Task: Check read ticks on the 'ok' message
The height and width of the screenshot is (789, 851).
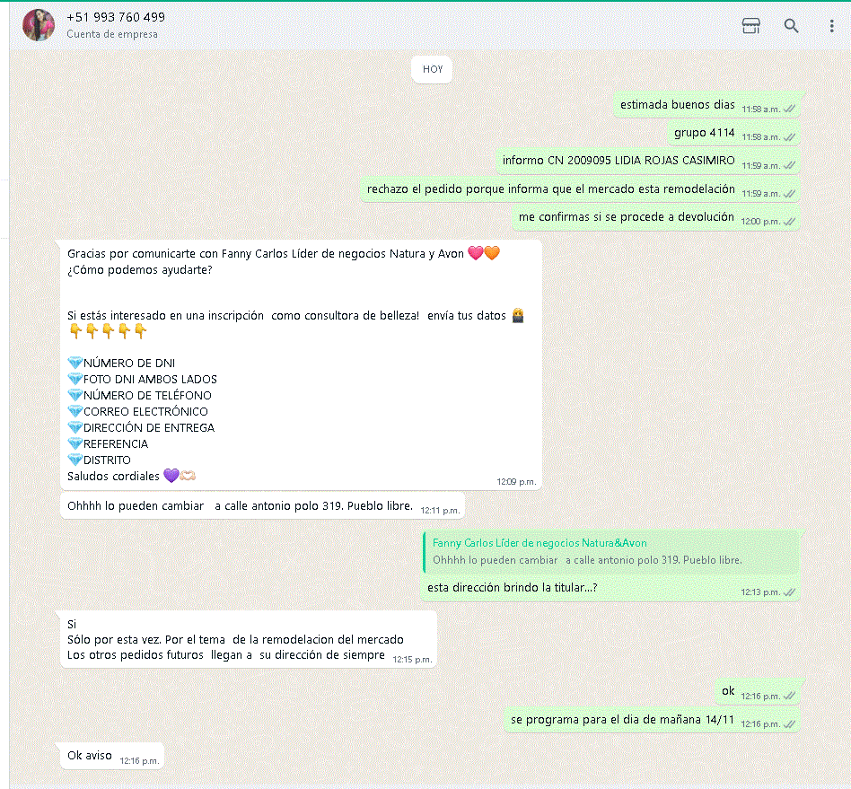Action: point(790,696)
